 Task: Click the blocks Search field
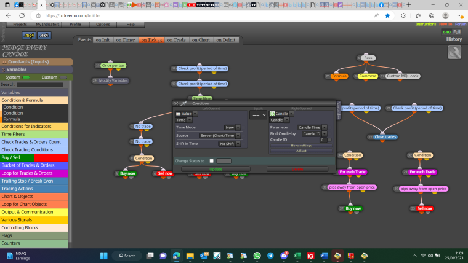click(40, 85)
